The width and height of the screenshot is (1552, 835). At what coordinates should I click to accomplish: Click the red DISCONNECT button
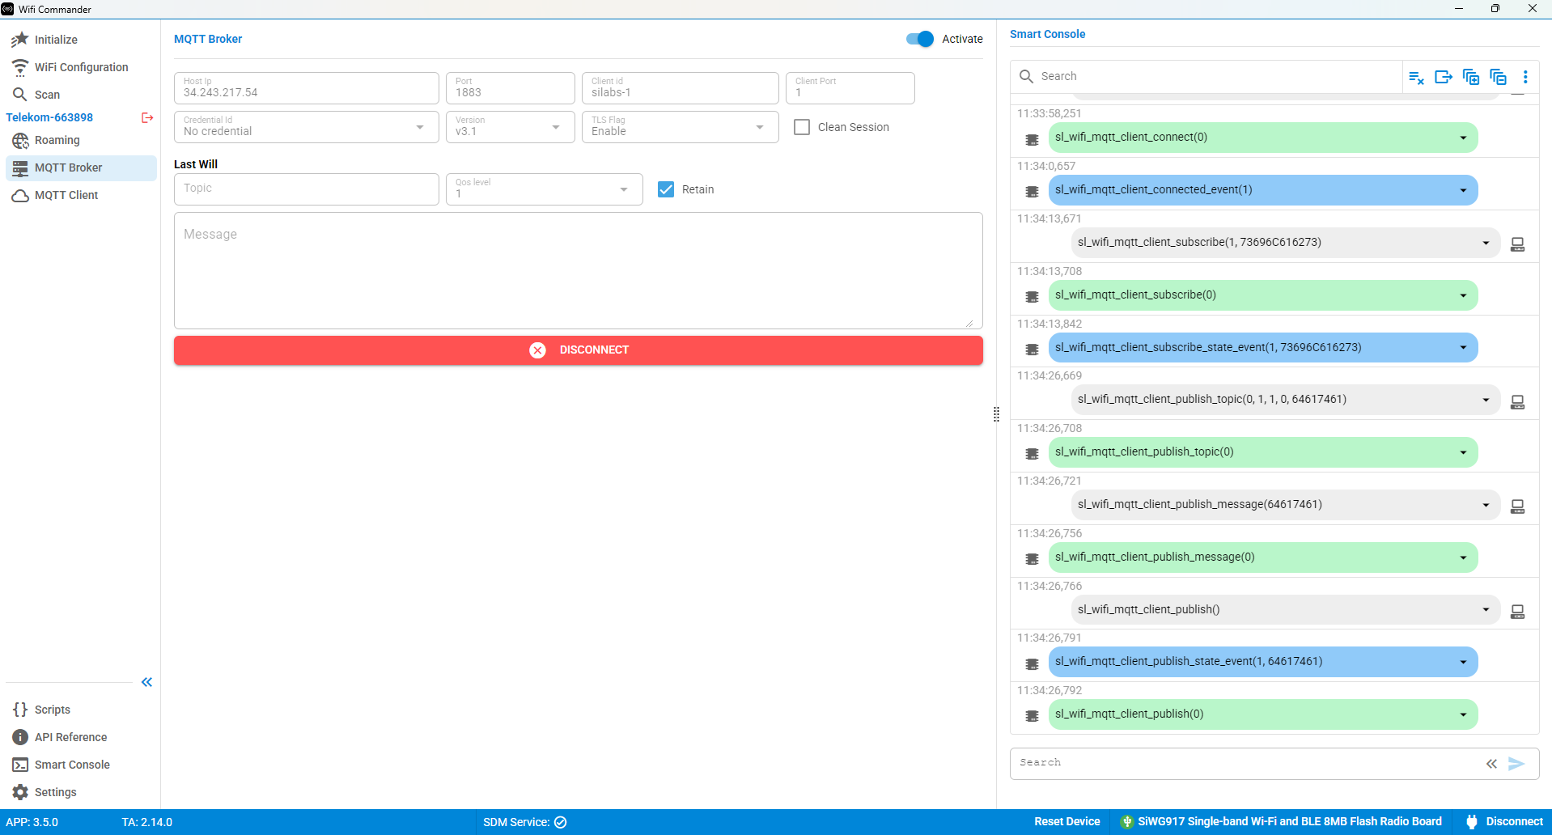click(x=579, y=350)
